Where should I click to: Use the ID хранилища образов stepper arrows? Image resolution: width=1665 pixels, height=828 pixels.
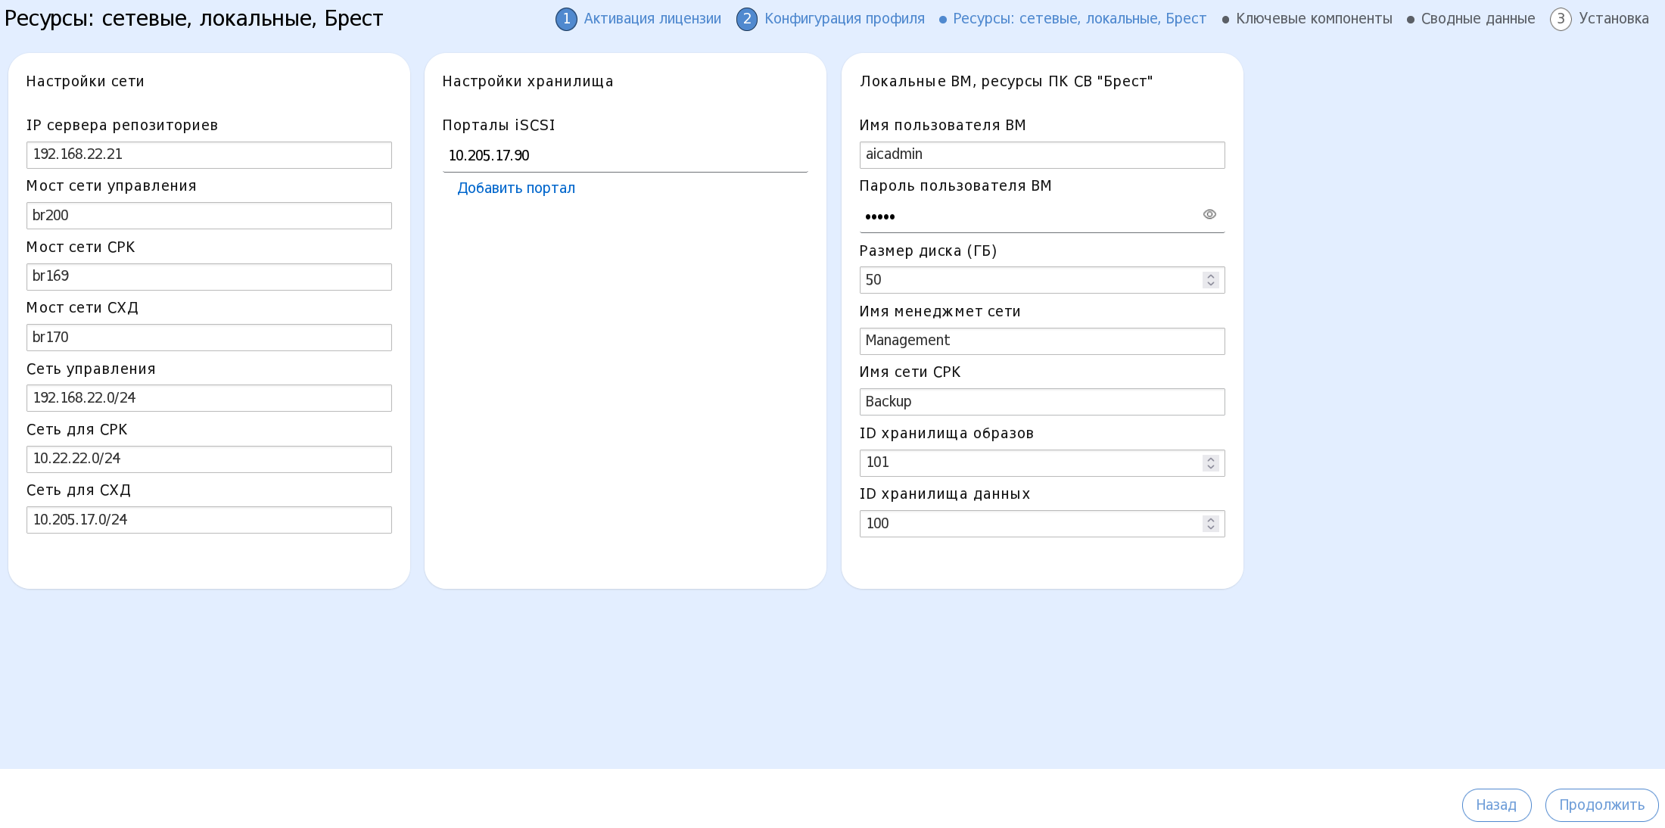click(1211, 463)
